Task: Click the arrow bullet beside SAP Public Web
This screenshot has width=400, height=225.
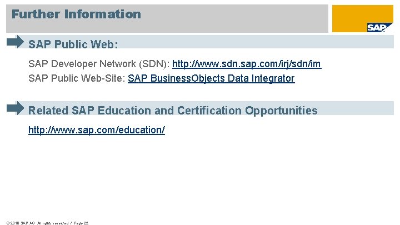Action: [16, 42]
